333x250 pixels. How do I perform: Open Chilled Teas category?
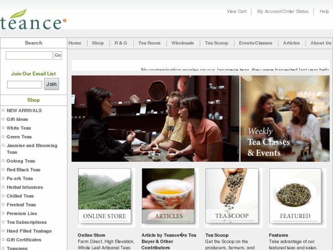(x=20, y=196)
